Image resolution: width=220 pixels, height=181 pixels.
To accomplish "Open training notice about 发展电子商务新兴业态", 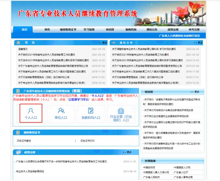I will pyautogui.click(x=171, y=102).
